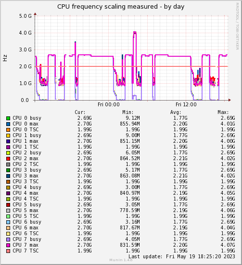
Task: Click the light gray CPU 5 max swatch
Action: [x=8, y=211]
